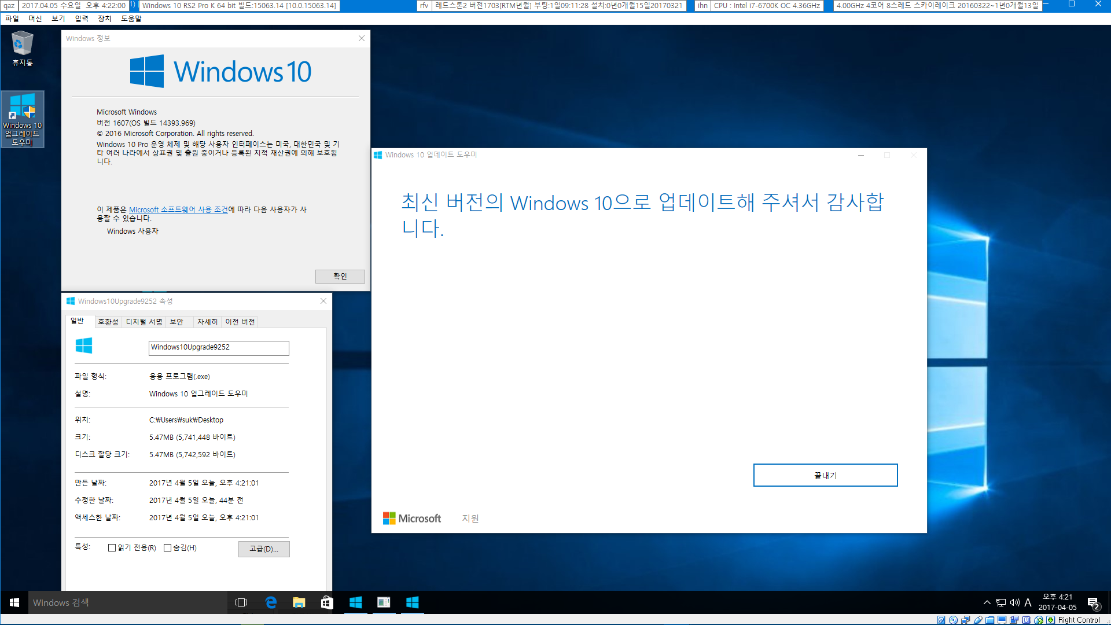Click VirtualBox shared folders status icon
This screenshot has width=1111, height=625.
click(990, 620)
